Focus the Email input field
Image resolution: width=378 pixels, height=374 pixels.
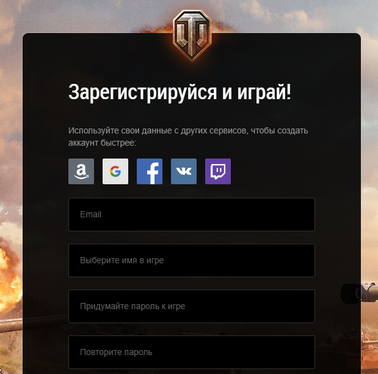point(192,214)
